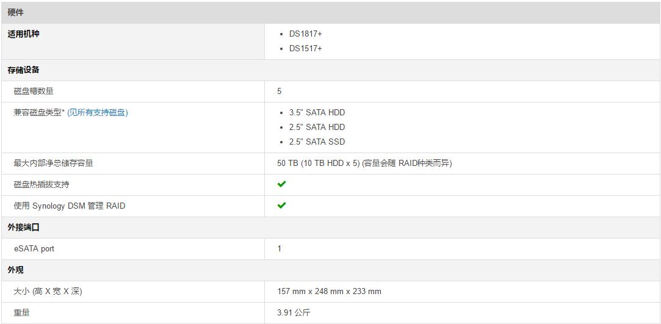Click the green checkmark for Synology DSM RAID
The width and height of the screenshot is (661, 324).
281,206
